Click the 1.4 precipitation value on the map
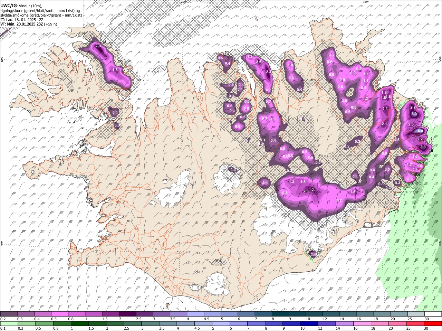This screenshot has width=442, height=331. click(x=353, y=192)
